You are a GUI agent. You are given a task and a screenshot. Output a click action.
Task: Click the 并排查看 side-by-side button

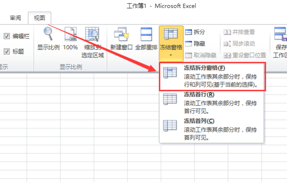coord(239,32)
